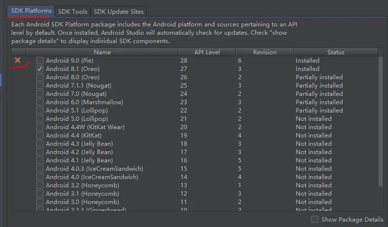Tick the Android 4.4 (KitKat) checkbox

(40, 136)
